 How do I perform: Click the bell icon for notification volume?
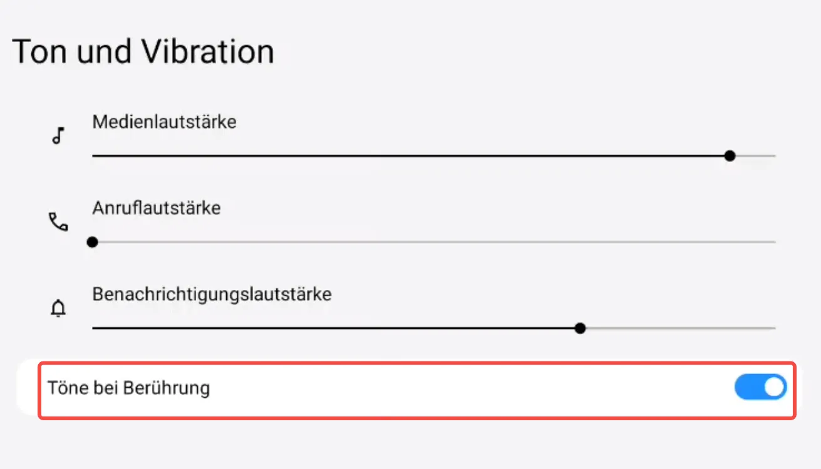[58, 308]
